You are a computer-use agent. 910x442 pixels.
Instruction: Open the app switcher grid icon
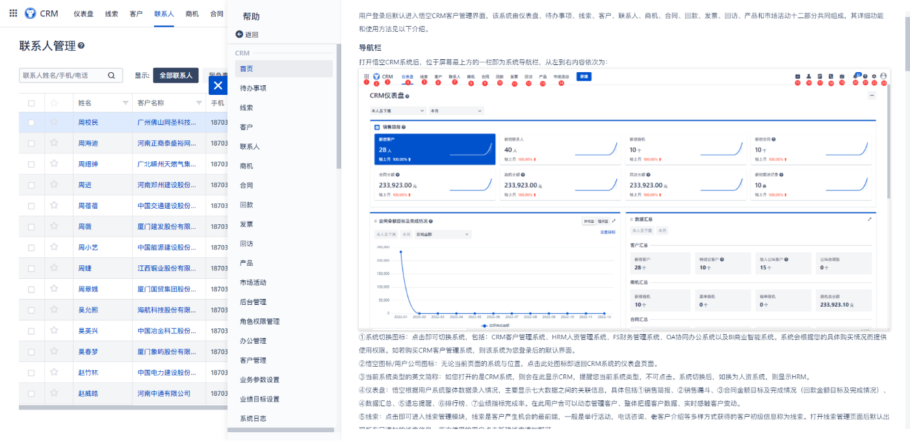click(x=13, y=13)
